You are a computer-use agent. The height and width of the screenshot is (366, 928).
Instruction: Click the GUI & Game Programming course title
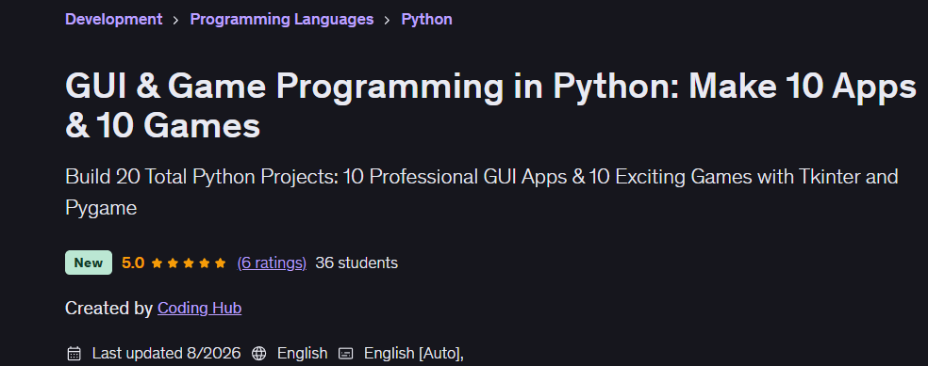click(x=490, y=105)
